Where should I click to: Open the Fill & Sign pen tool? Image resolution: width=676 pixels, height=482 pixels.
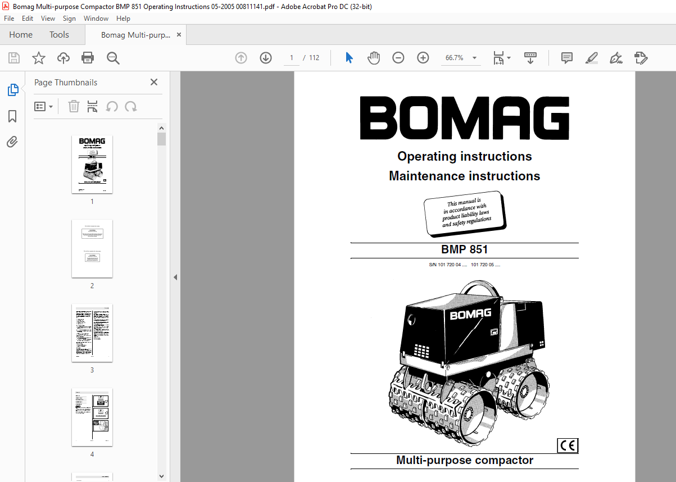pos(616,58)
